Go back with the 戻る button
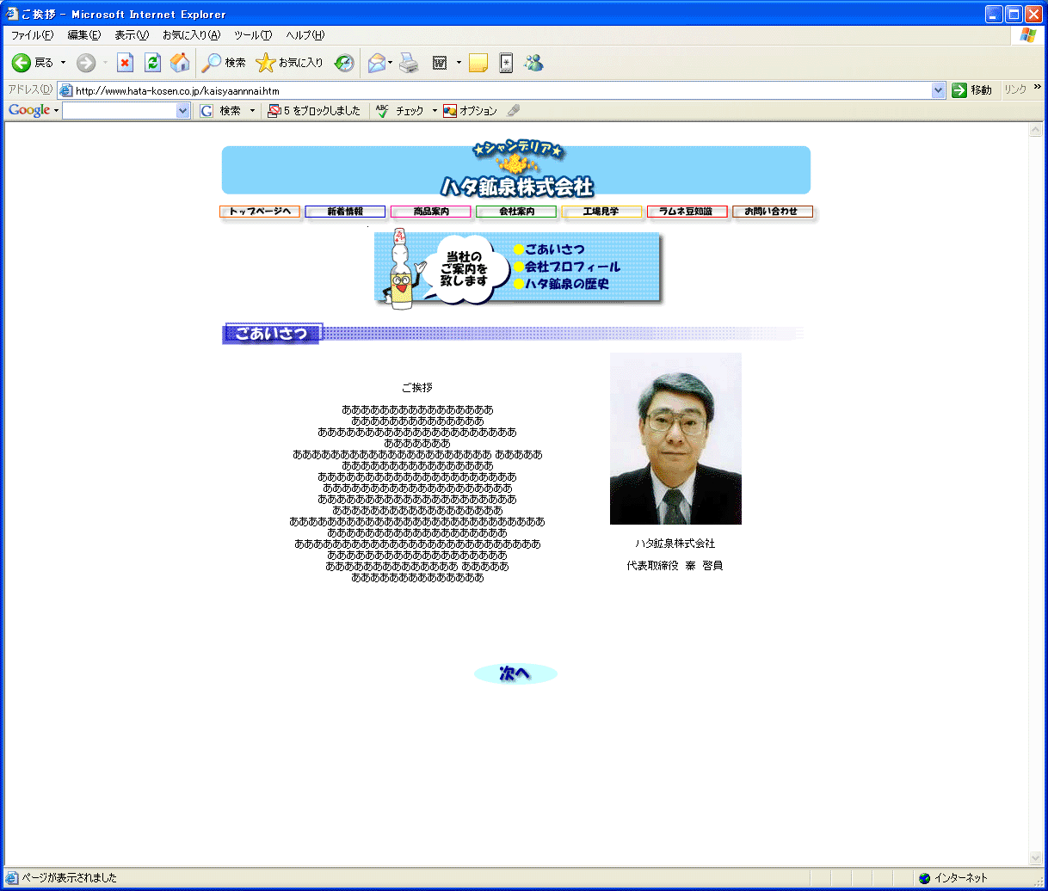This screenshot has height=891, width=1048. click(33, 63)
